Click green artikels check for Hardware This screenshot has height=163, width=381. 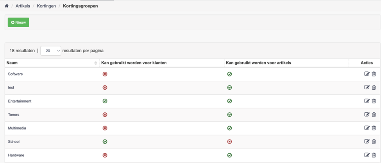[x=229, y=155]
